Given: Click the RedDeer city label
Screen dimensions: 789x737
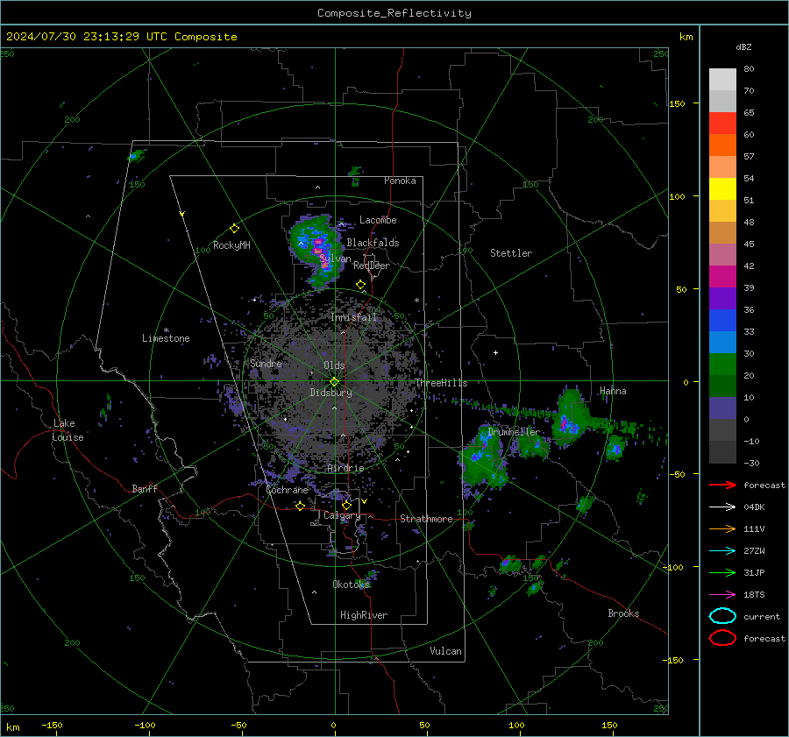Looking at the screenshot, I should coord(372,266).
